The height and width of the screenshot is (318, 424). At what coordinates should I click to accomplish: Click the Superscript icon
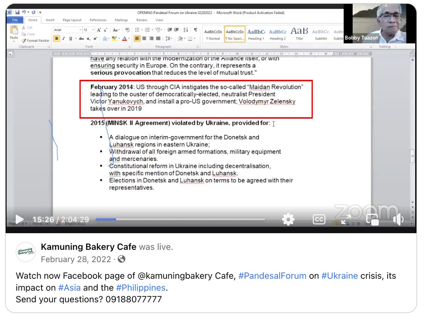(x=95, y=39)
